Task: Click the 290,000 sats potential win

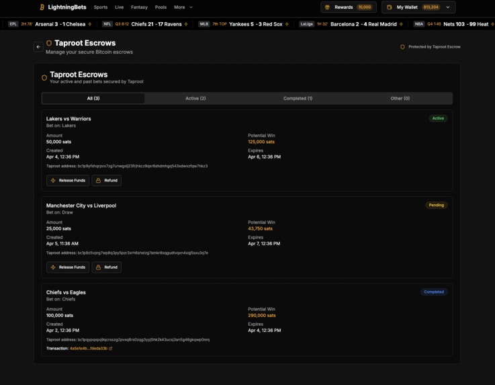Action: coord(262,316)
